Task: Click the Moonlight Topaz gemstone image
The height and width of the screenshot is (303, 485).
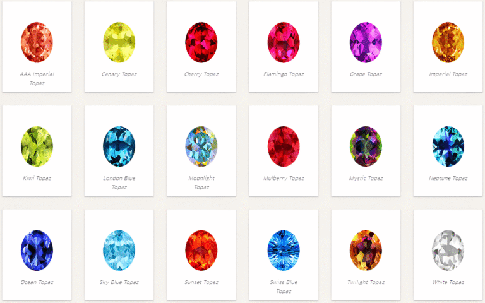Action: tap(201, 146)
